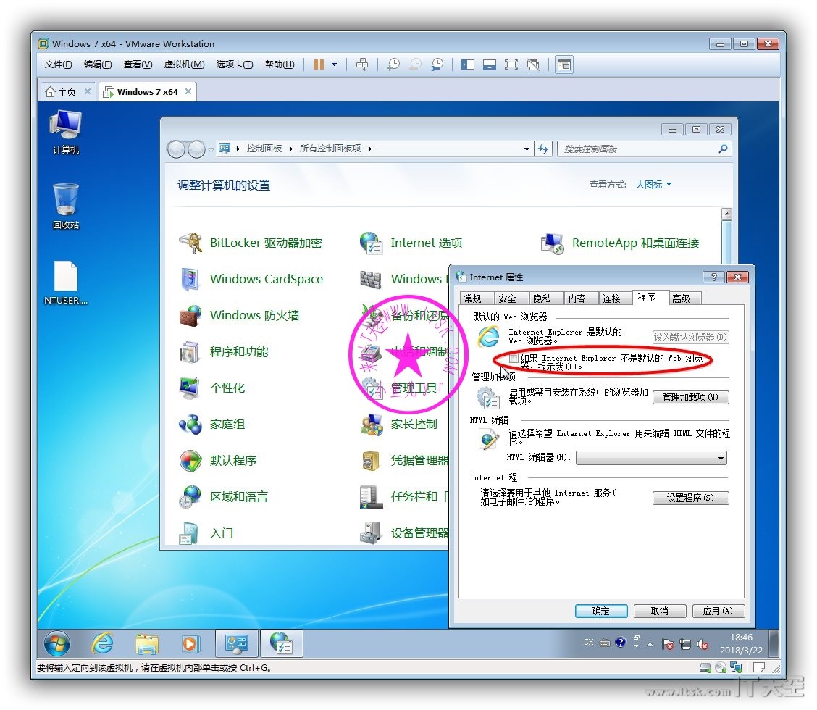The image size is (817, 710).
Task: Toggle the IE default browser prompt checkbox
Action: pyautogui.click(x=514, y=359)
